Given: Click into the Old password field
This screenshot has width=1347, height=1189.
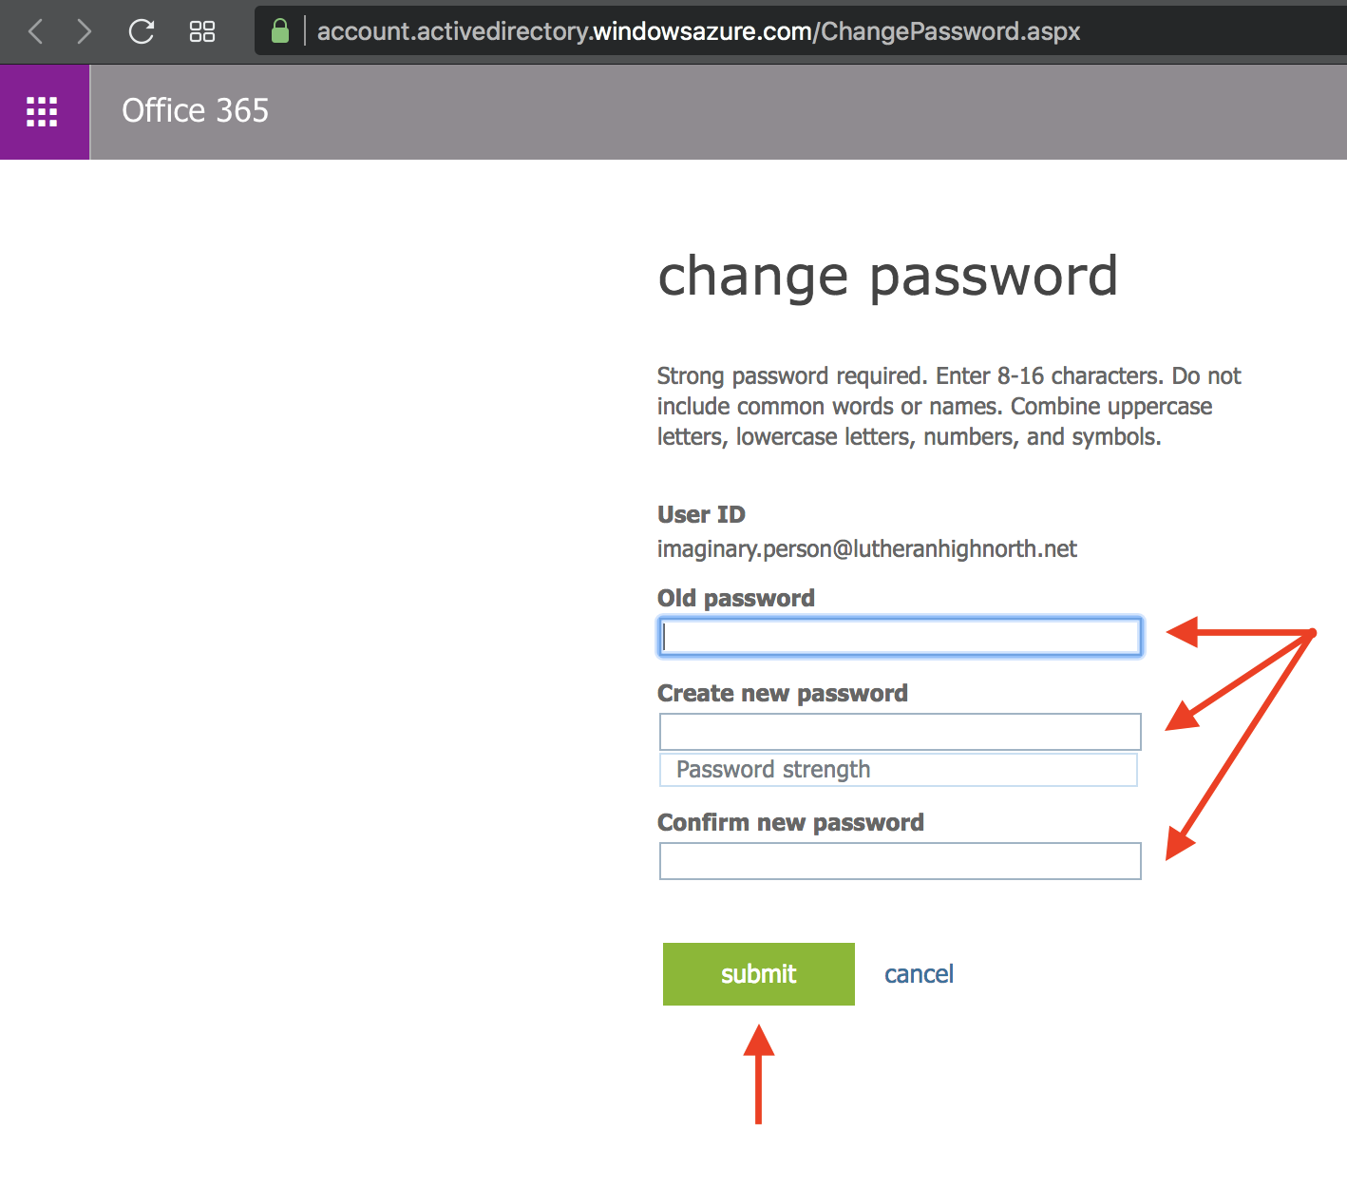Looking at the screenshot, I should (900, 637).
